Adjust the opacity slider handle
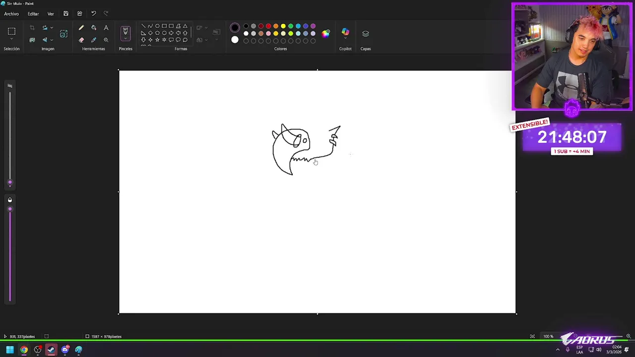Screen dimensions: 635x357 (9, 209)
